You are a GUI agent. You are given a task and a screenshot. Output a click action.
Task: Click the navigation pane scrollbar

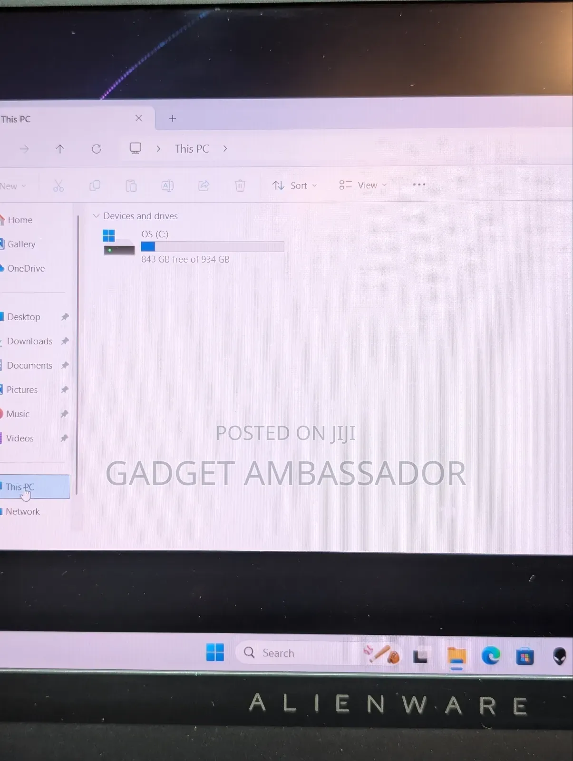77,354
